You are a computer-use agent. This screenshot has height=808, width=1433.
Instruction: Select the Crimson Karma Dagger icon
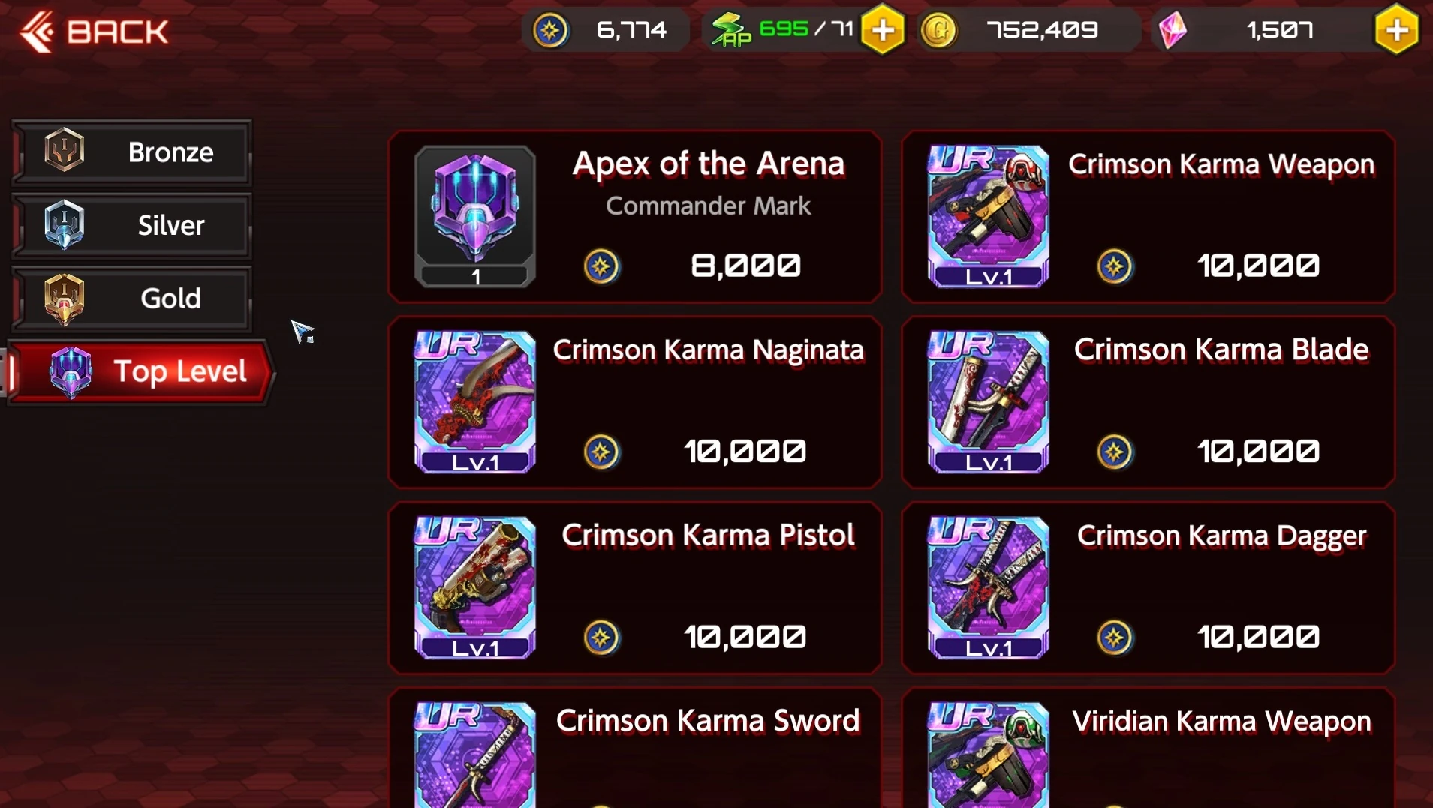pyautogui.click(x=989, y=587)
